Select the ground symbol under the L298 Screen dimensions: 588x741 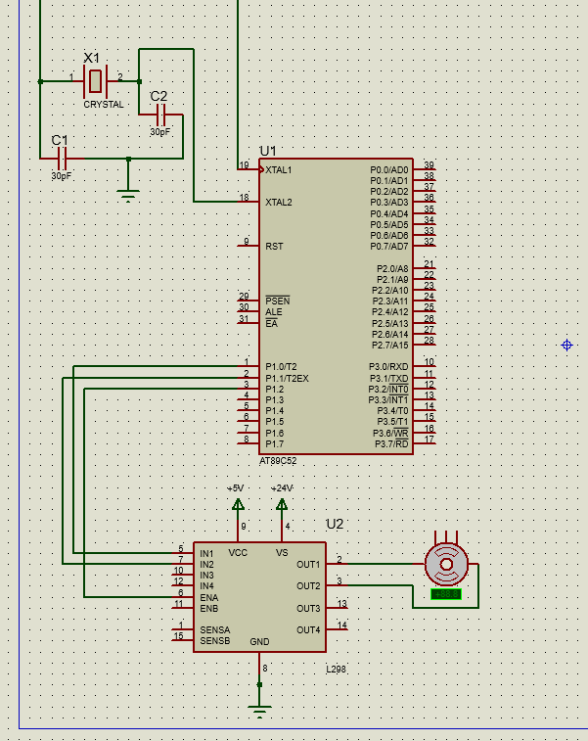point(259,707)
